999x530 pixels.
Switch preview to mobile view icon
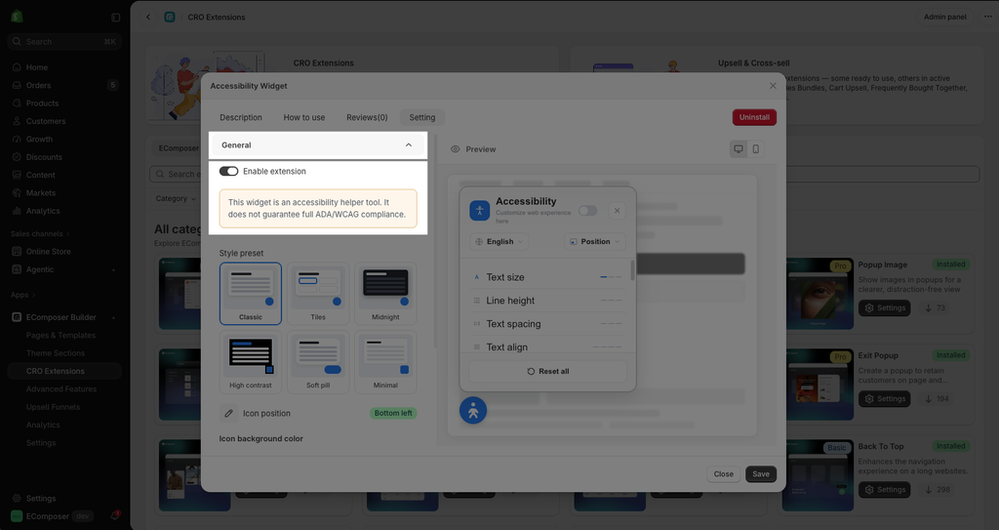tap(756, 149)
